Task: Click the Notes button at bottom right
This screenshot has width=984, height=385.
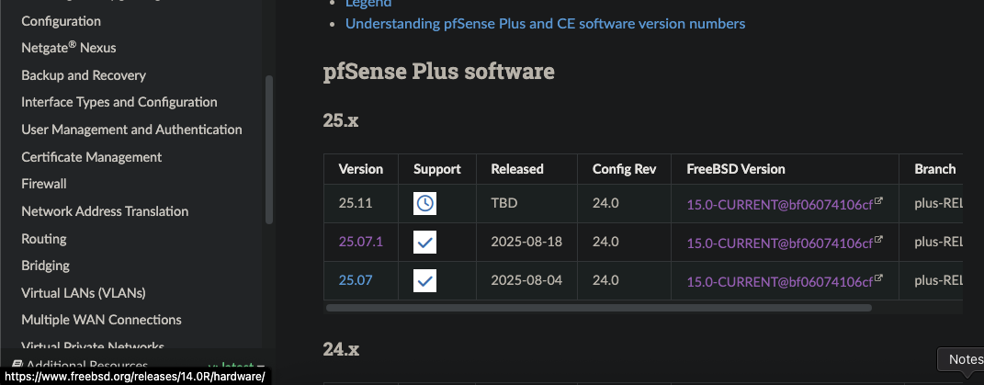Action: (965, 360)
